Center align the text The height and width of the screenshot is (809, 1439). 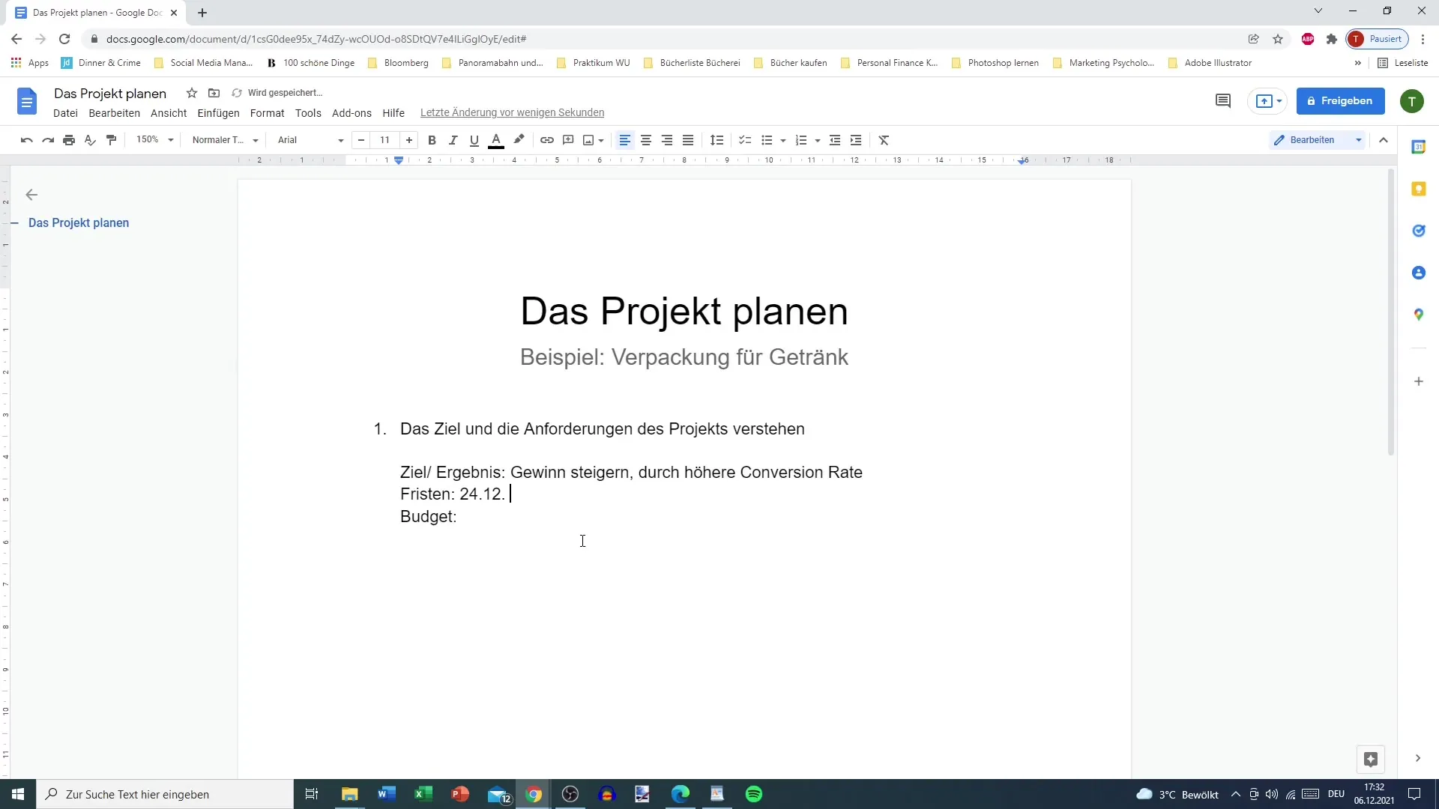click(x=646, y=140)
